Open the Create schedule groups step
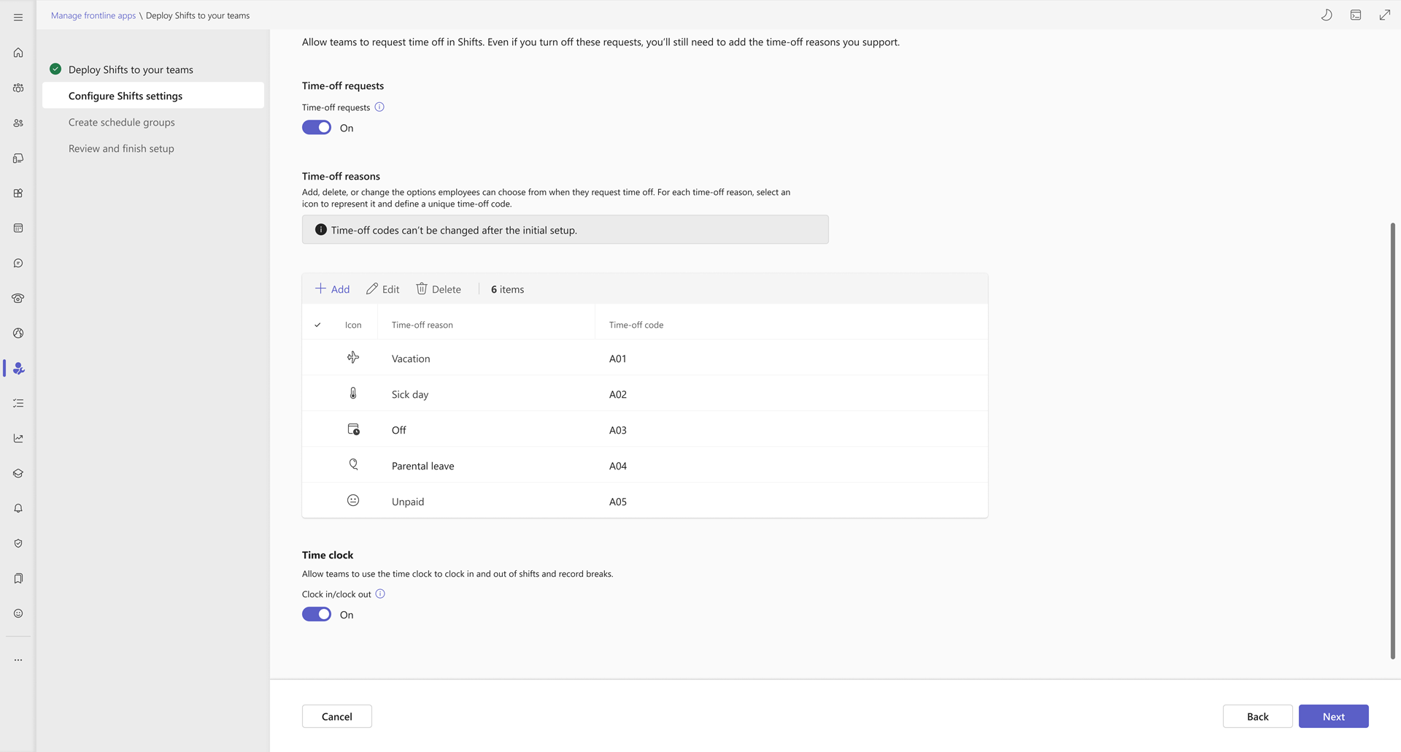Image resolution: width=1401 pixels, height=752 pixels. pyautogui.click(x=122, y=123)
